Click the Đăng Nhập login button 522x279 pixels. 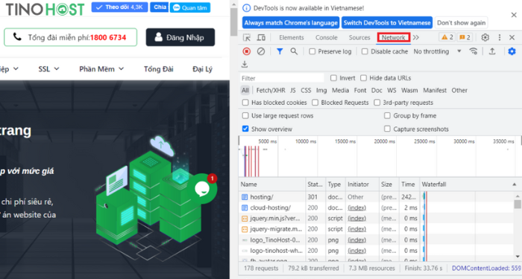pyautogui.click(x=180, y=37)
